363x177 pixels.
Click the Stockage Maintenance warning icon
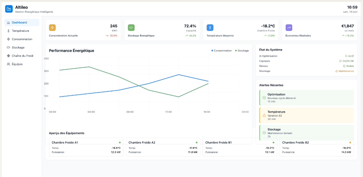[x=337, y=71]
